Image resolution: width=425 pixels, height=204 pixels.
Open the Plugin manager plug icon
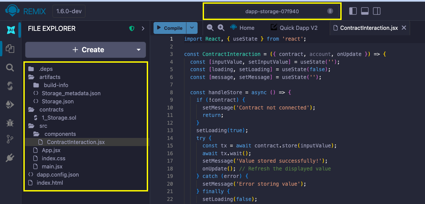click(x=10, y=158)
